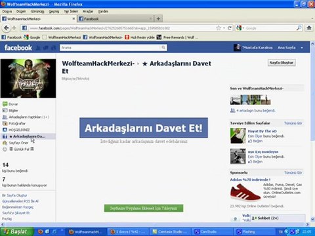Open the Sayfayı Öner sidebar item
315x236 pixels.
pyautogui.click(x=15, y=143)
